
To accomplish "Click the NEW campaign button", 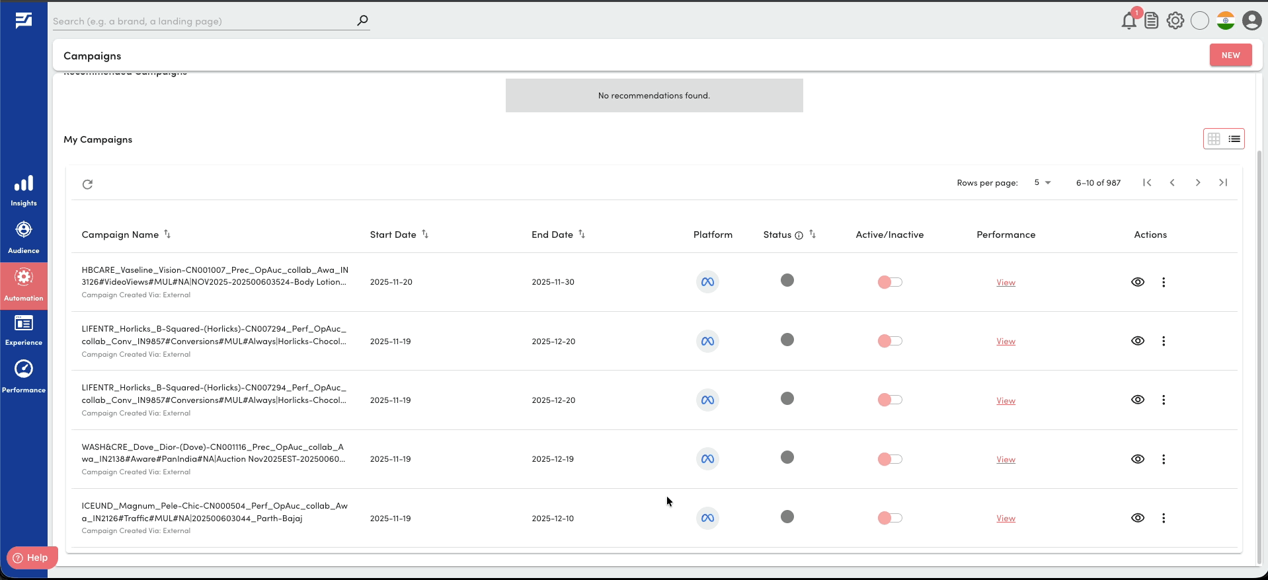I will [x=1231, y=55].
